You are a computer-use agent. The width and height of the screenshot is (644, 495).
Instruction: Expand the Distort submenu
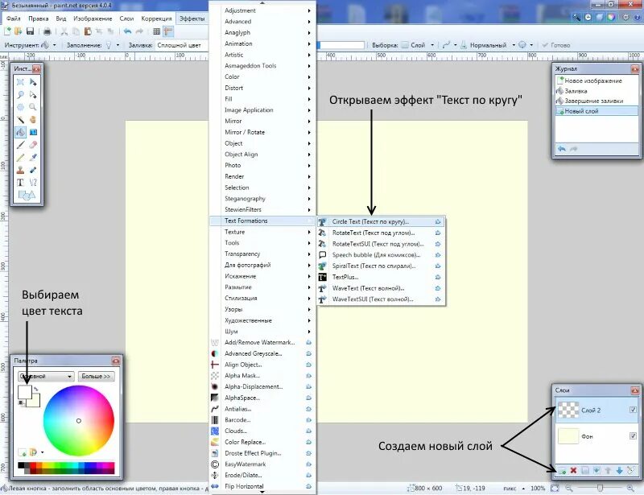[263, 88]
